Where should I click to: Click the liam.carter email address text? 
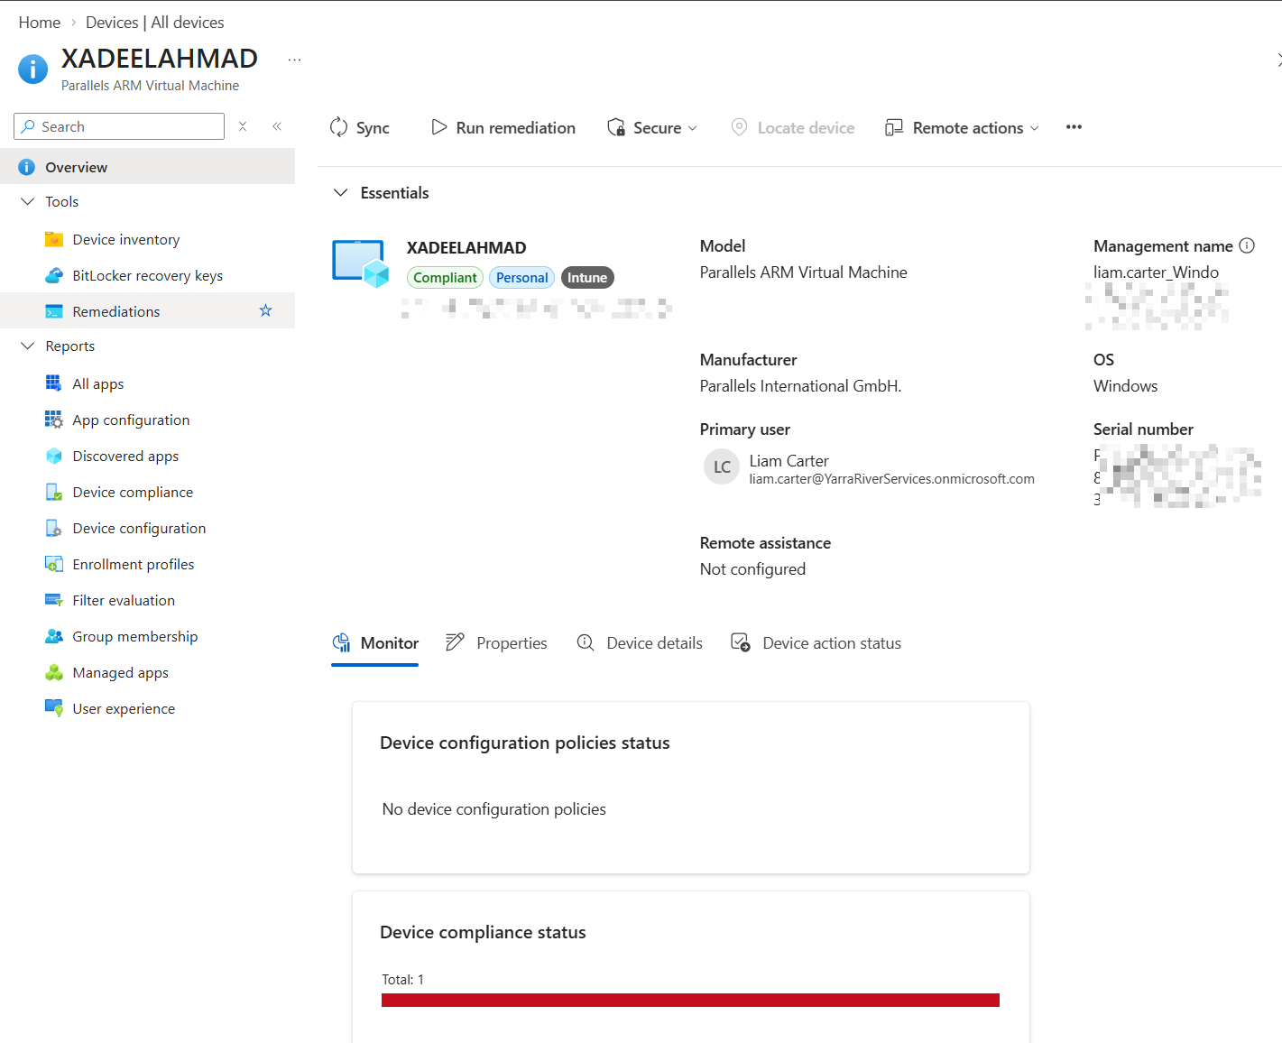coord(891,479)
